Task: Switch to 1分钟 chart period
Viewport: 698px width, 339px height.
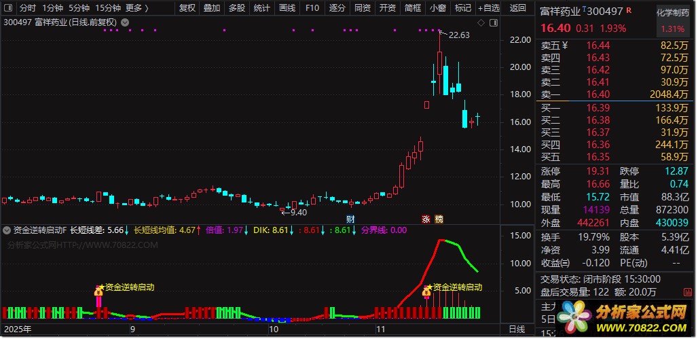Action: [52, 7]
